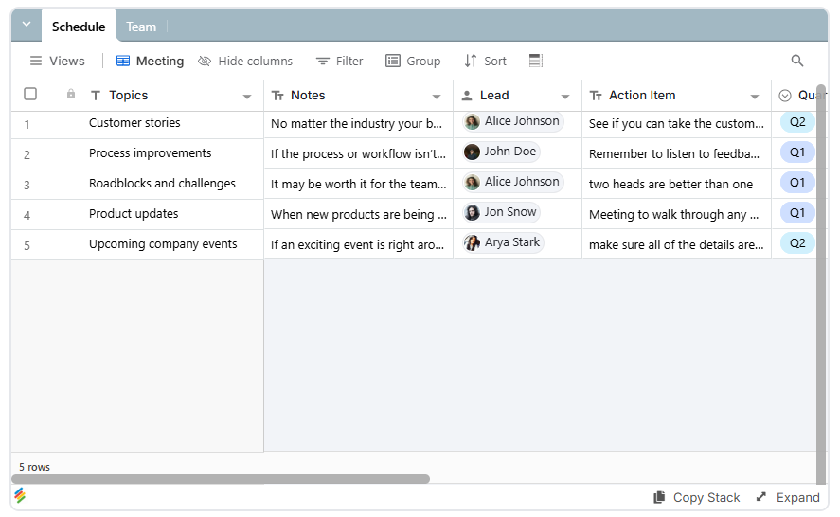Click Alice Johnson's avatar in the Roadblocks row

click(x=472, y=183)
